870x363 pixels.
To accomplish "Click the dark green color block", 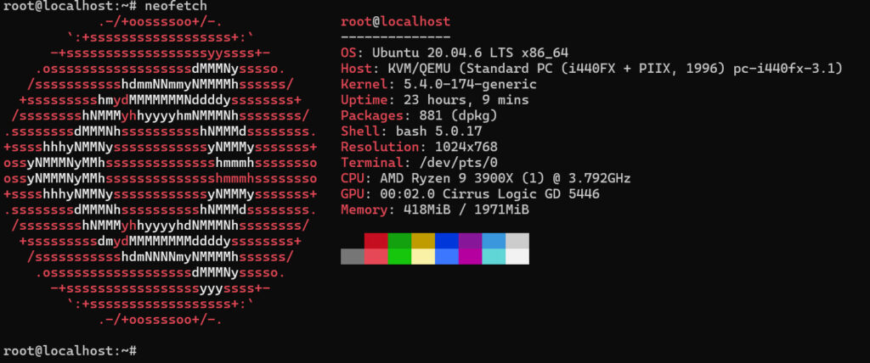I will pyautogui.click(x=399, y=241).
